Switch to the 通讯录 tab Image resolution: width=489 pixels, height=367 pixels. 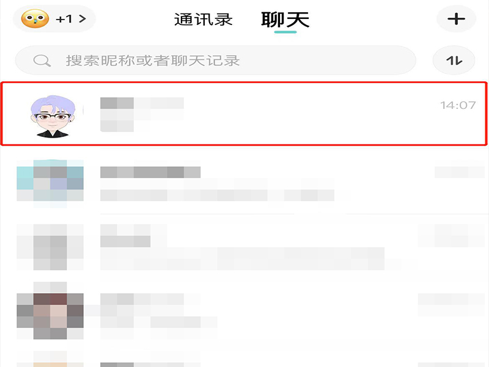click(x=204, y=20)
